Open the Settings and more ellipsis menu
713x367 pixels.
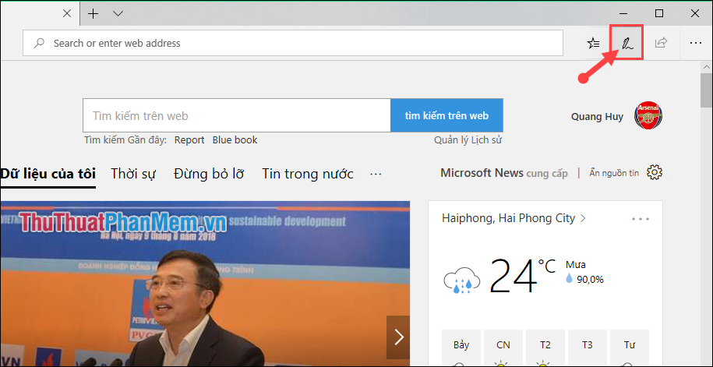[696, 43]
